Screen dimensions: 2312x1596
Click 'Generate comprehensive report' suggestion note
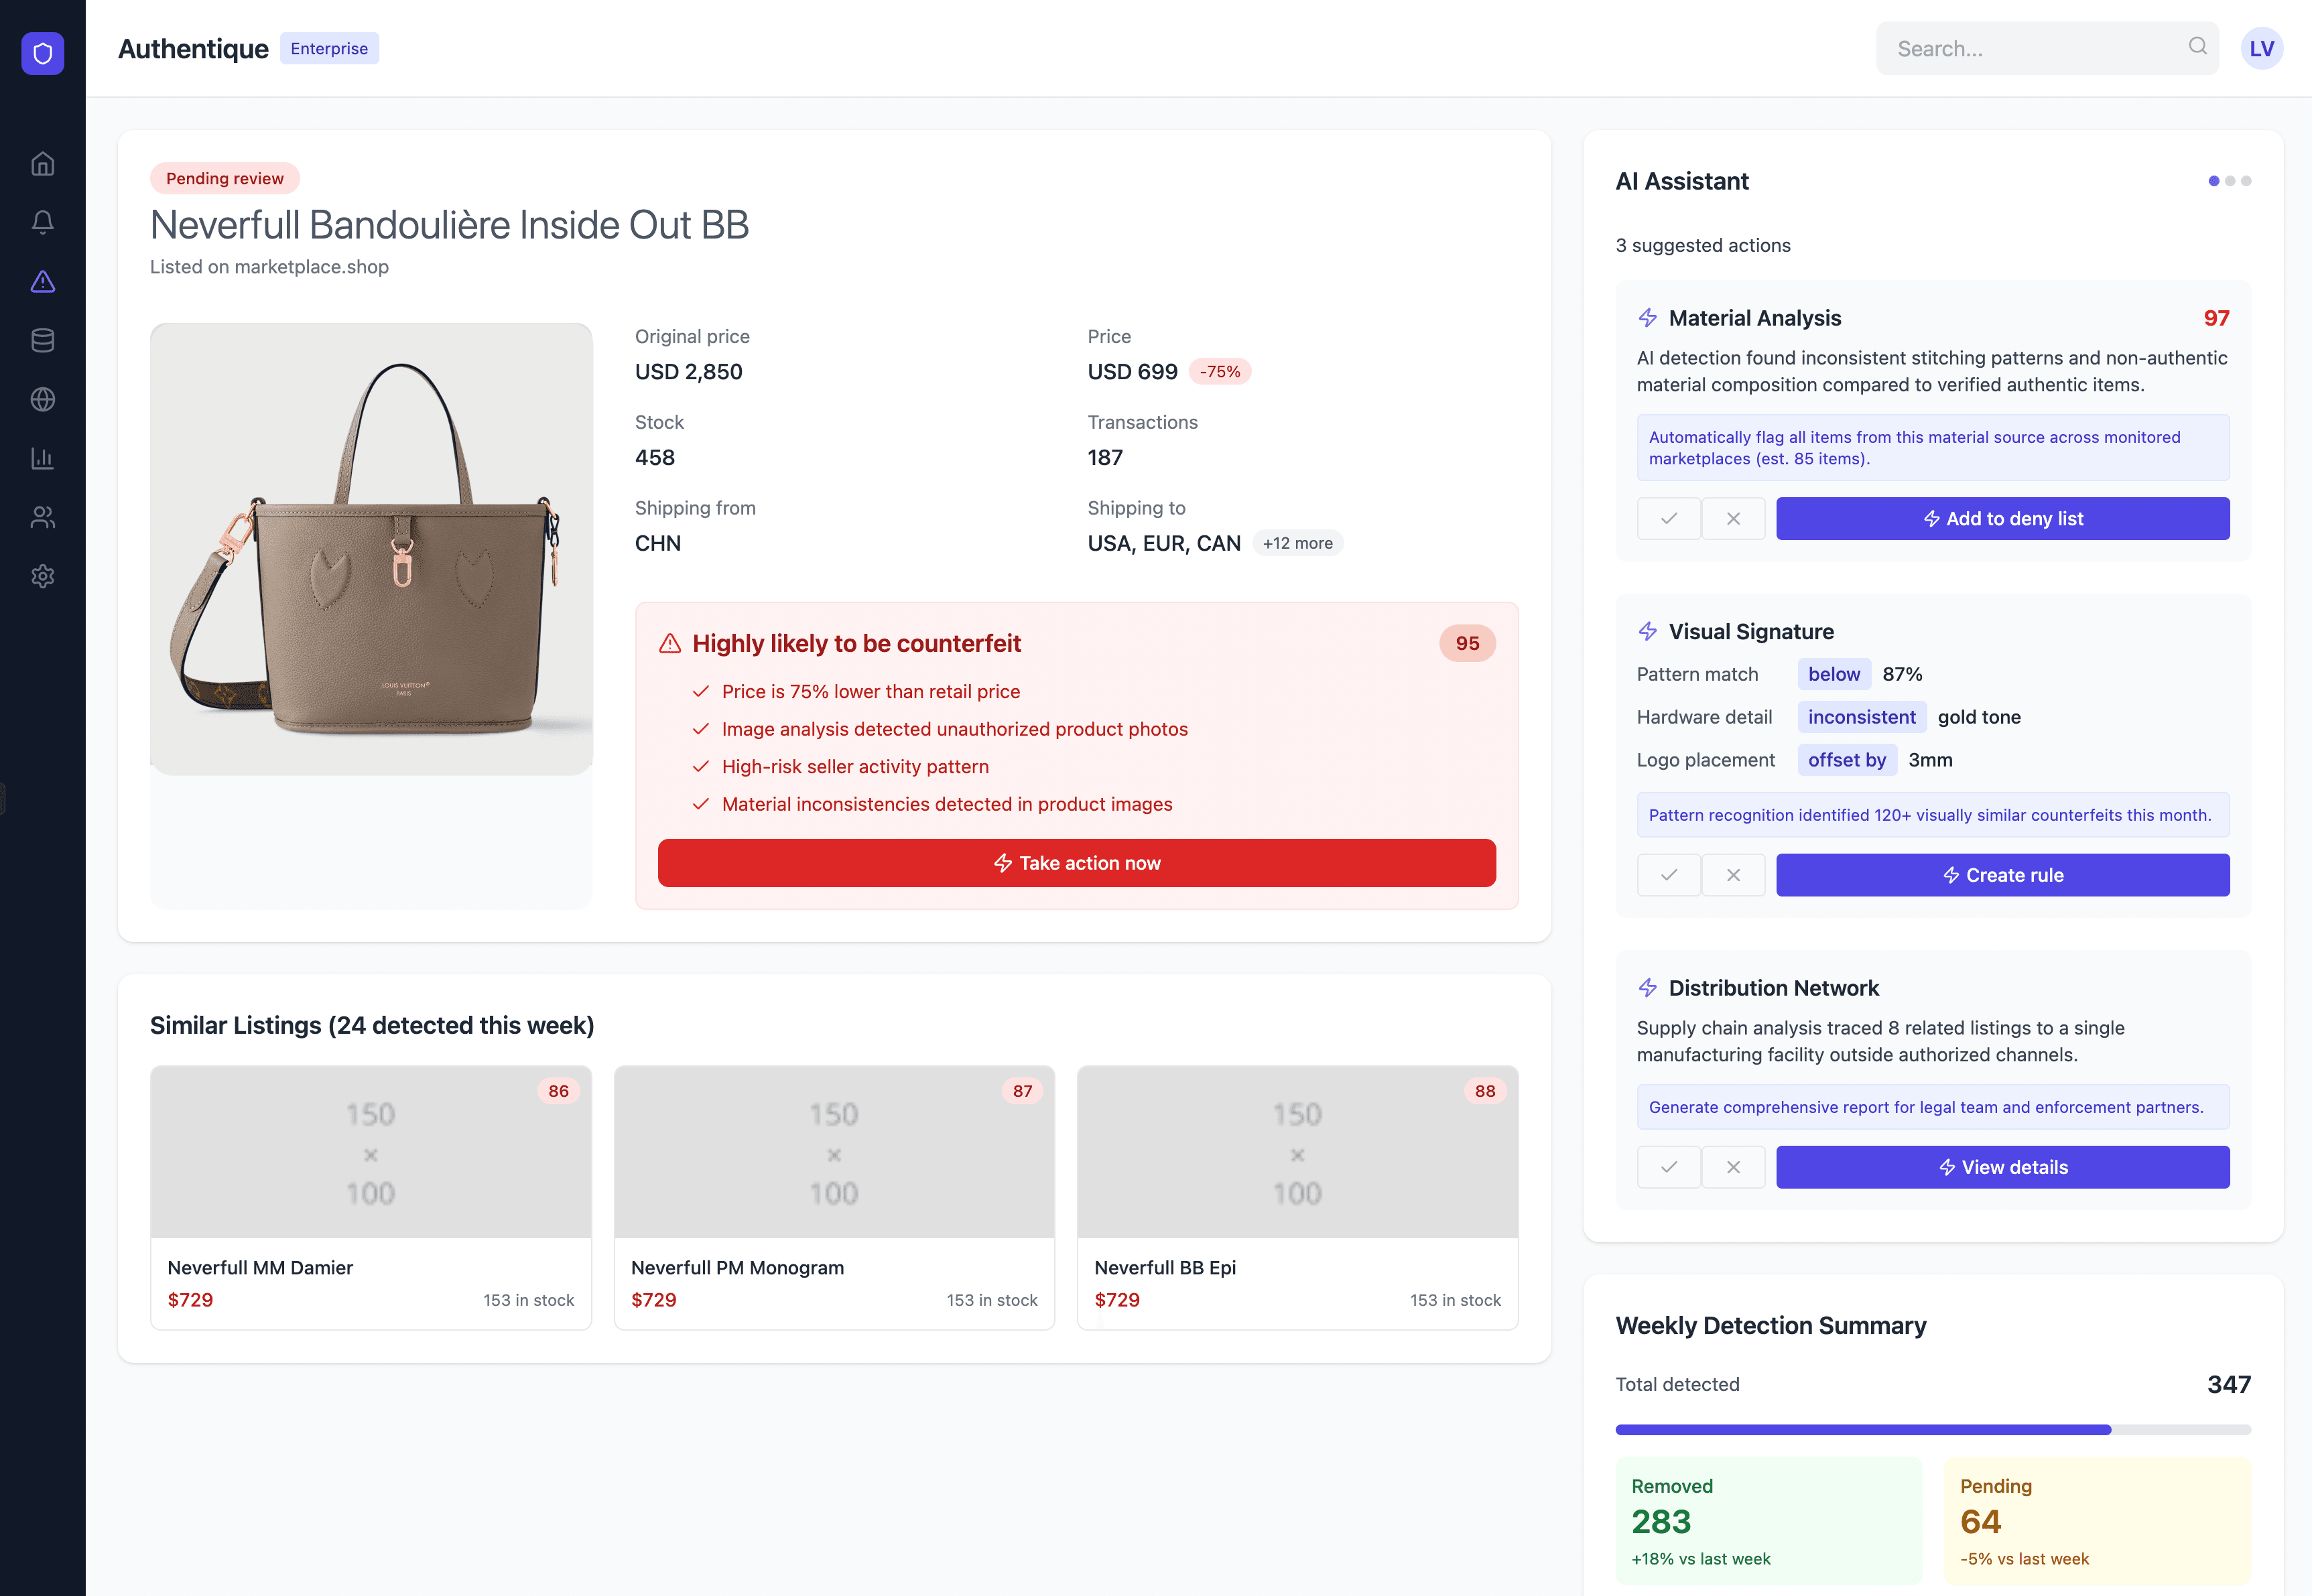[x=1933, y=1107]
